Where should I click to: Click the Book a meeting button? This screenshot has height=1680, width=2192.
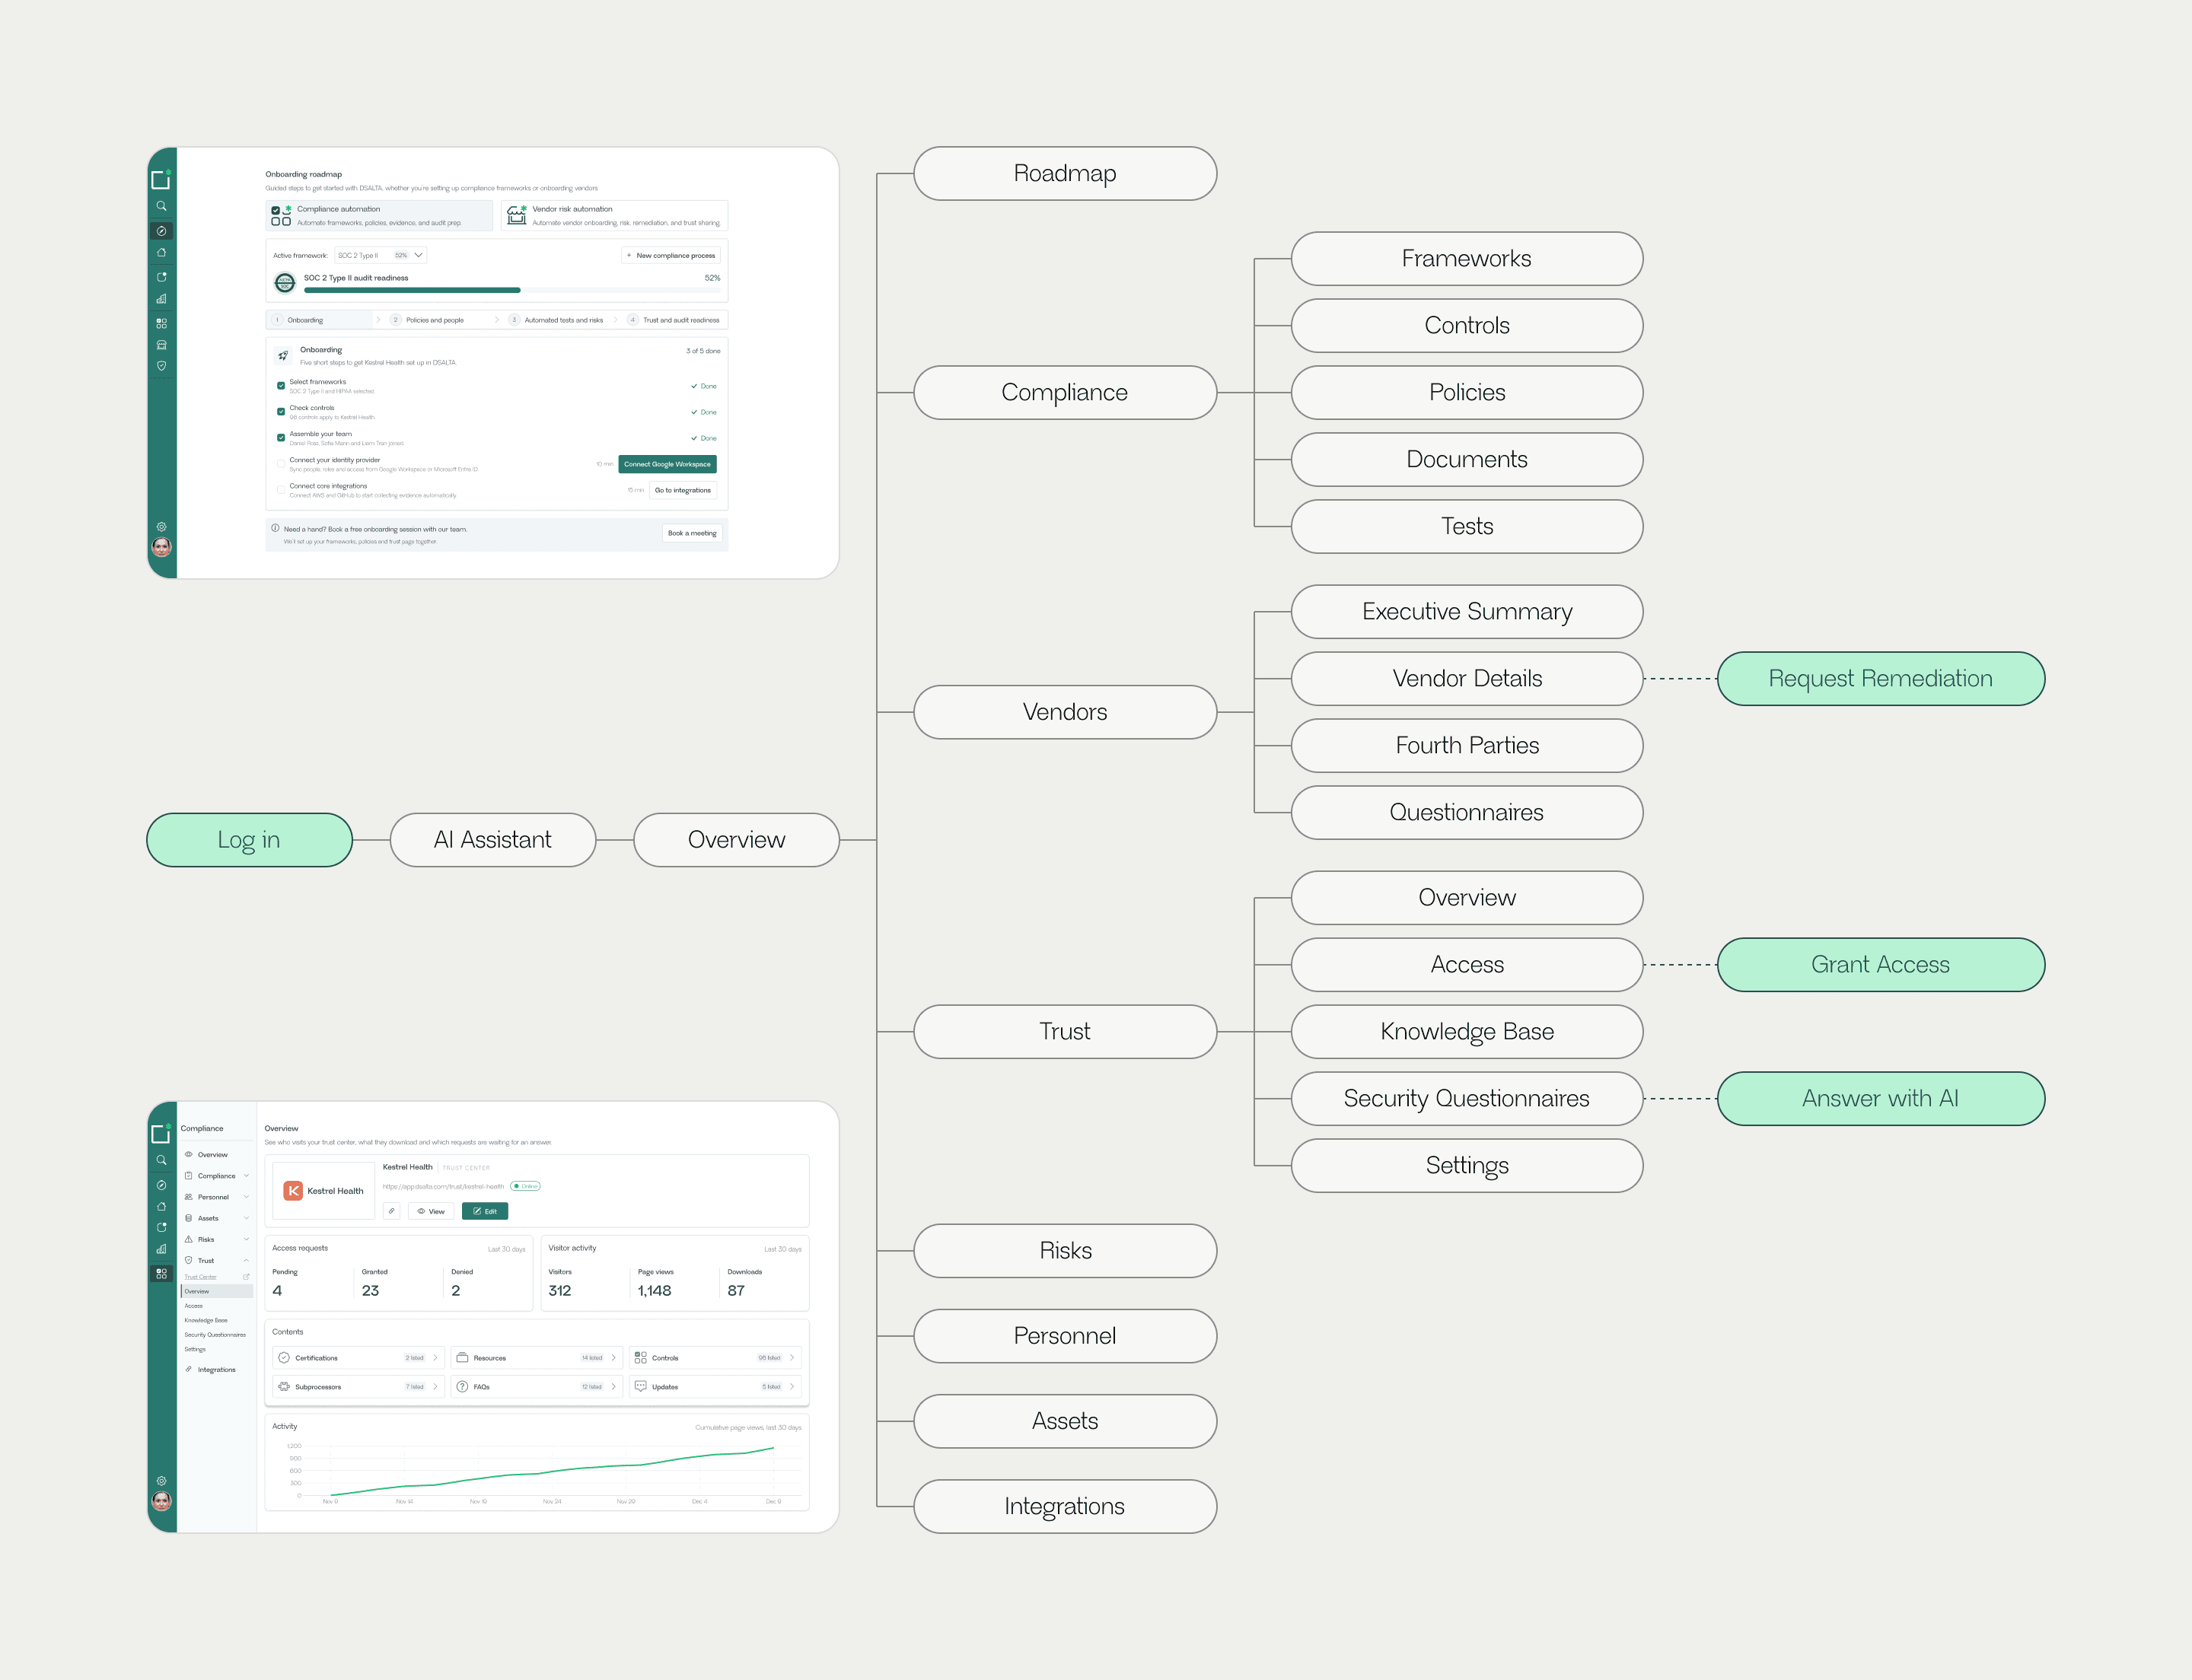[x=693, y=533]
